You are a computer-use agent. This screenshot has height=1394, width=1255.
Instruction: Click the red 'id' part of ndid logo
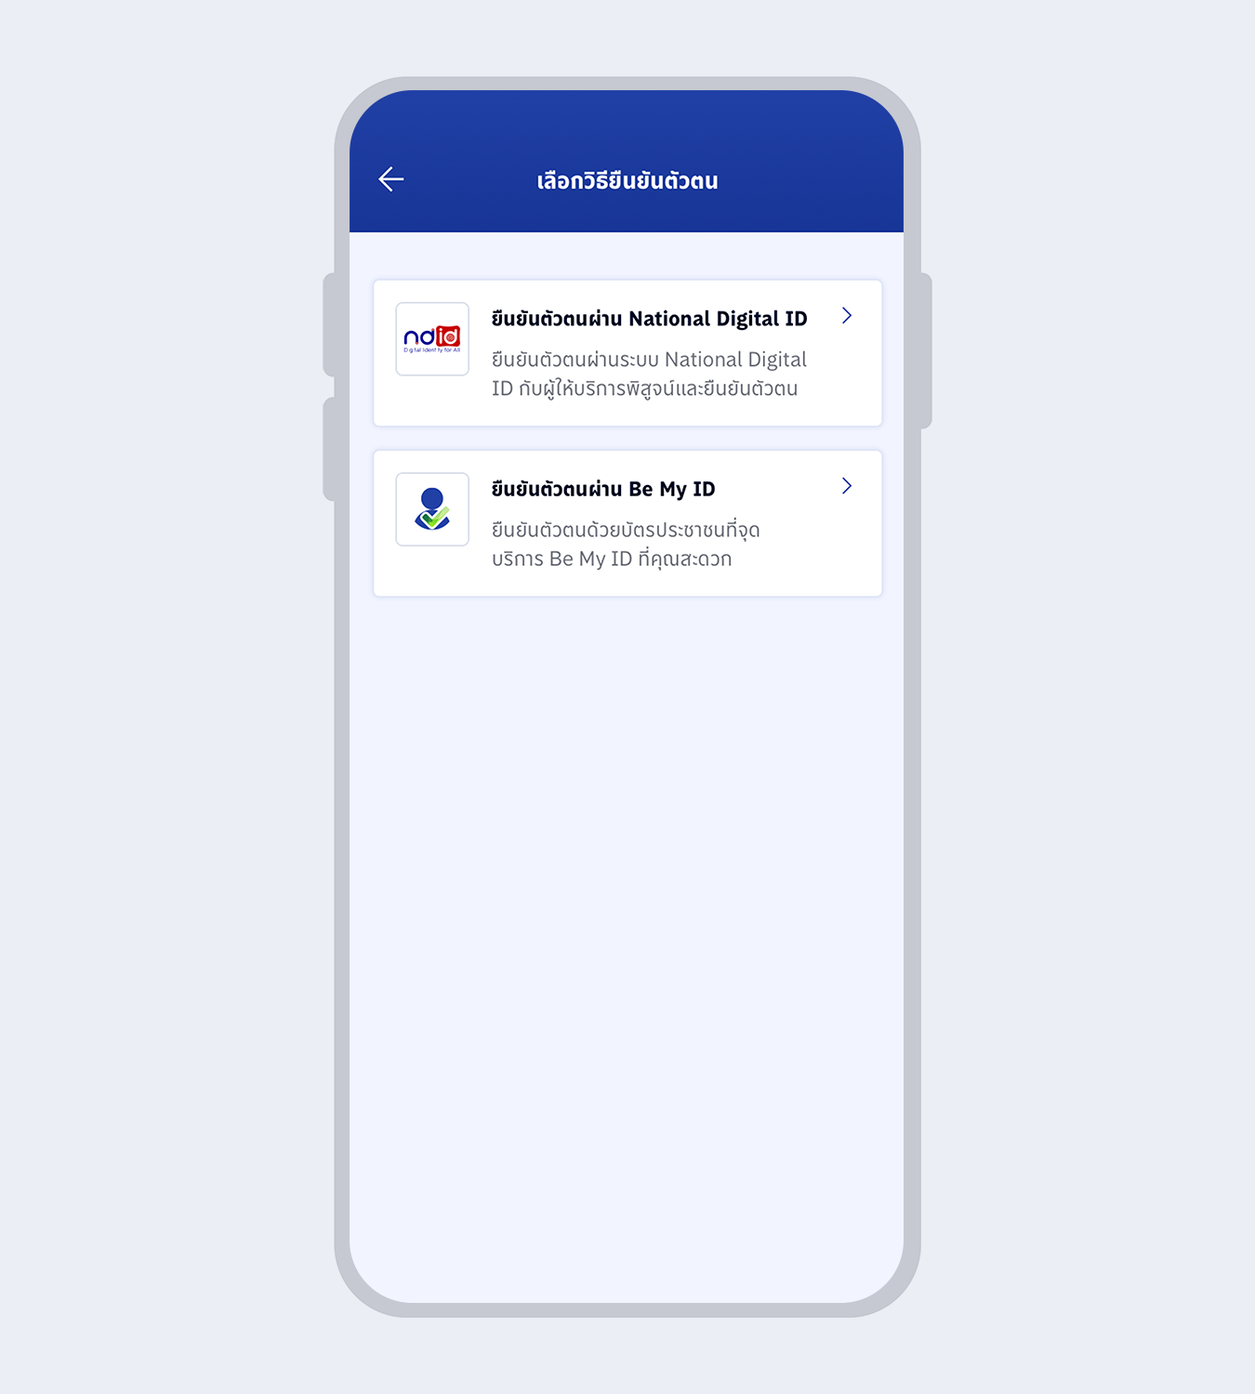click(448, 336)
